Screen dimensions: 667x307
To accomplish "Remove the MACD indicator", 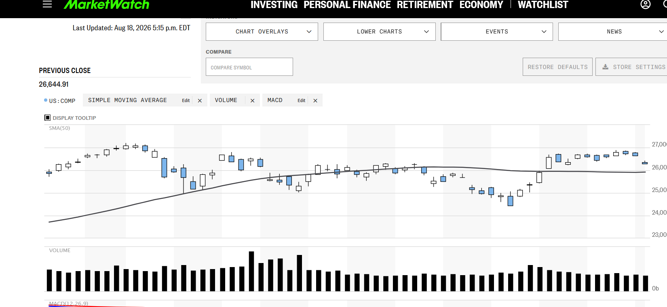I will tap(315, 100).
